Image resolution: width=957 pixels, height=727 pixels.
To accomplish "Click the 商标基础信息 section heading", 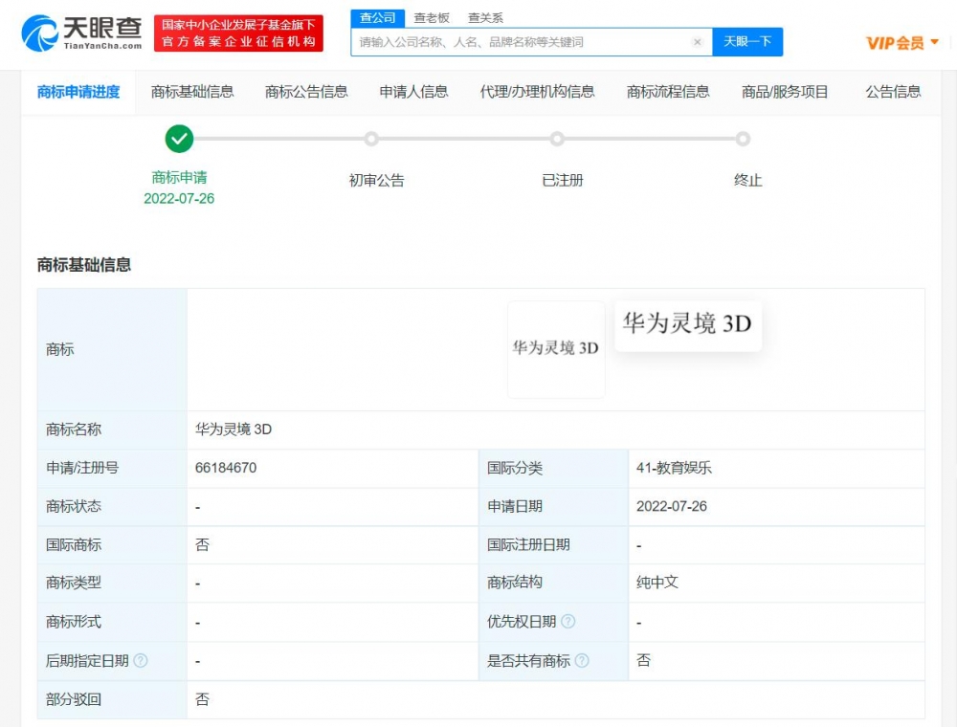I will pos(84,265).
